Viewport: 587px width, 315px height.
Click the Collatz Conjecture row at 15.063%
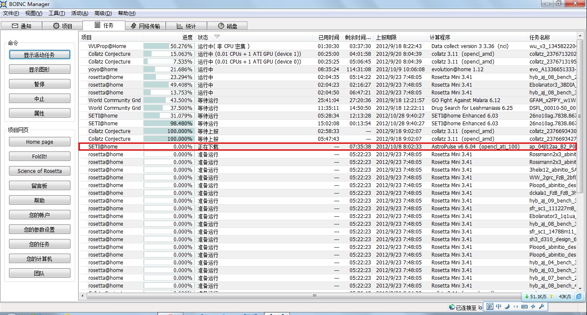(328, 54)
